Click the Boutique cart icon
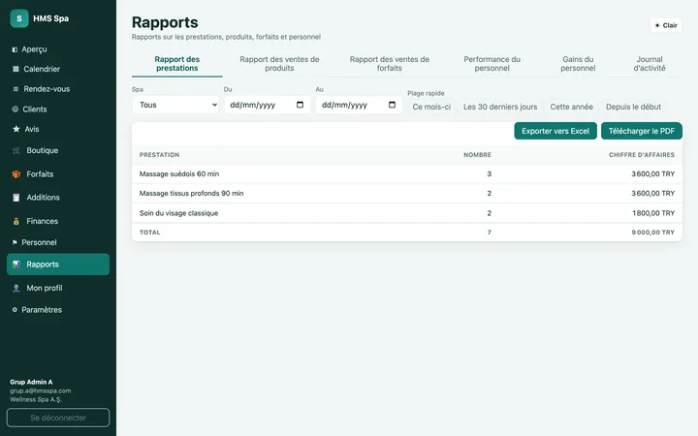 click(x=16, y=151)
